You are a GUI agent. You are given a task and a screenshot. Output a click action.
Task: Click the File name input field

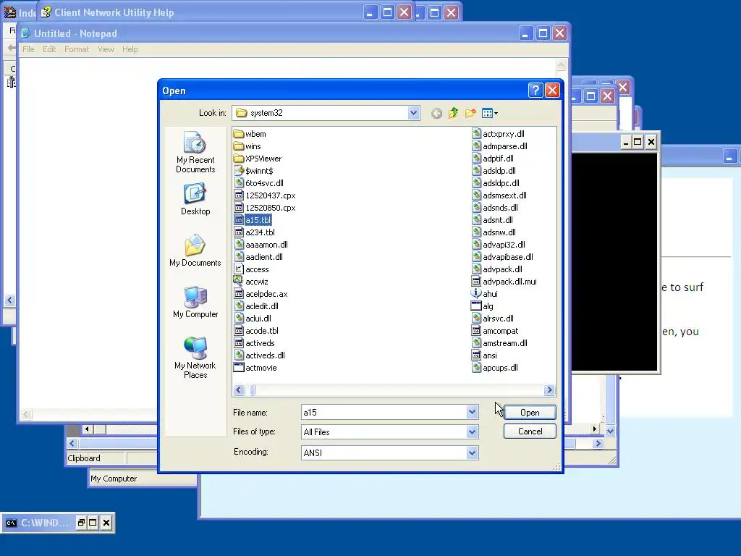point(384,412)
